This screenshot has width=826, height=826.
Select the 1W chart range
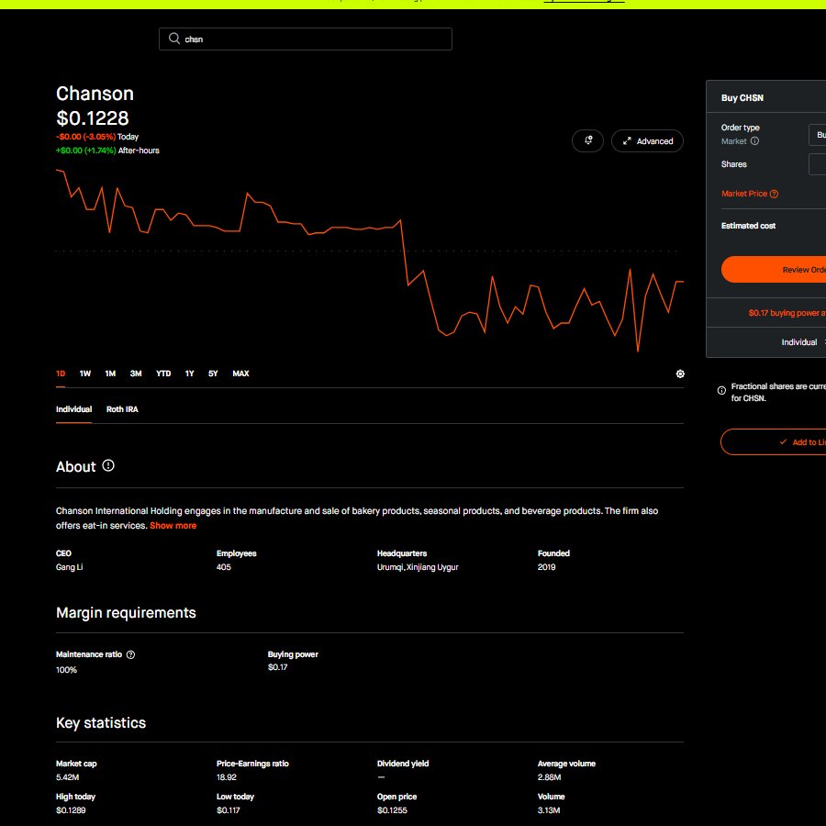tap(84, 374)
